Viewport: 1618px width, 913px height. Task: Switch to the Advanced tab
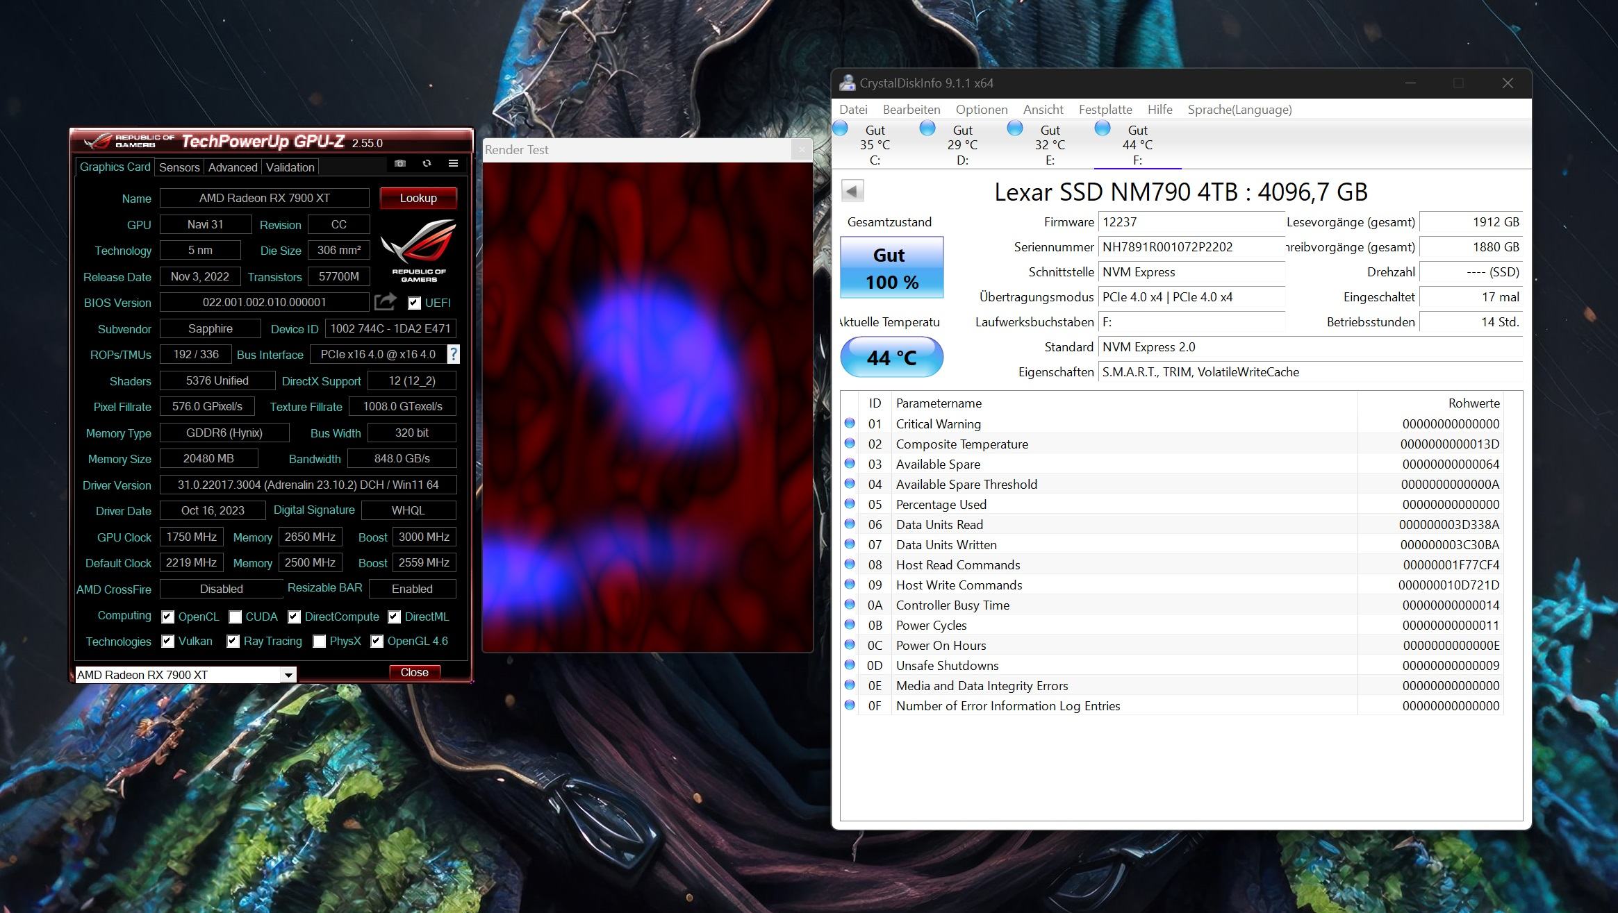[233, 167]
